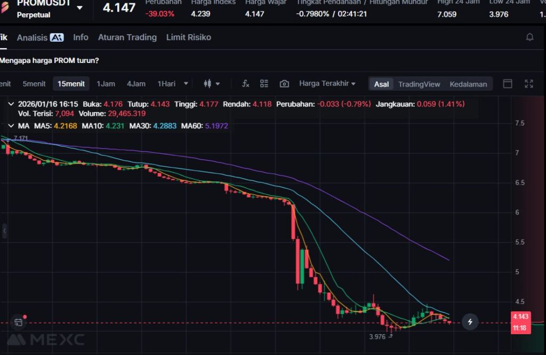Viewport: 546px width, 355px height.
Task: Open the chart settings list icon
Action: click(x=264, y=84)
